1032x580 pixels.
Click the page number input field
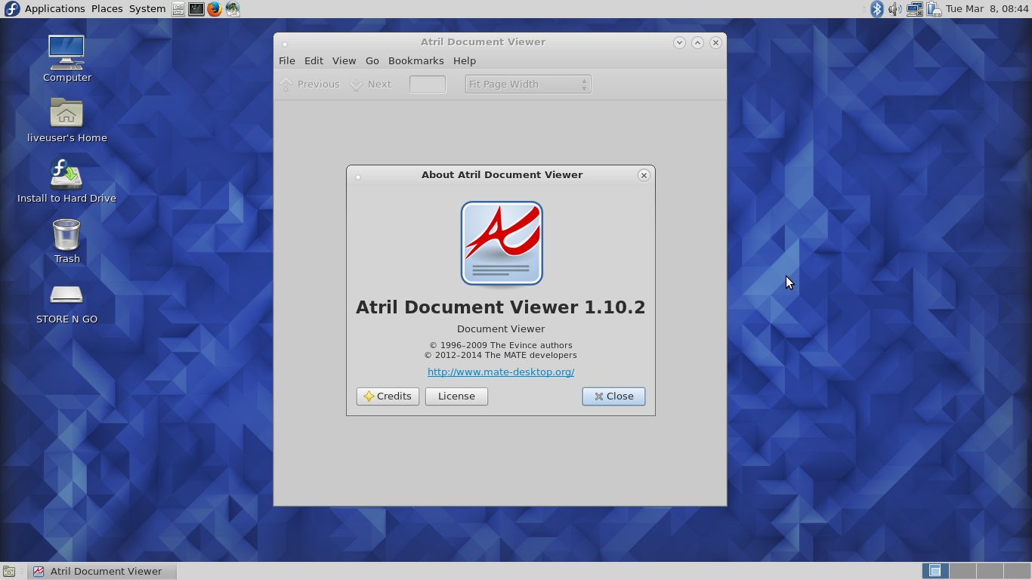point(428,84)
